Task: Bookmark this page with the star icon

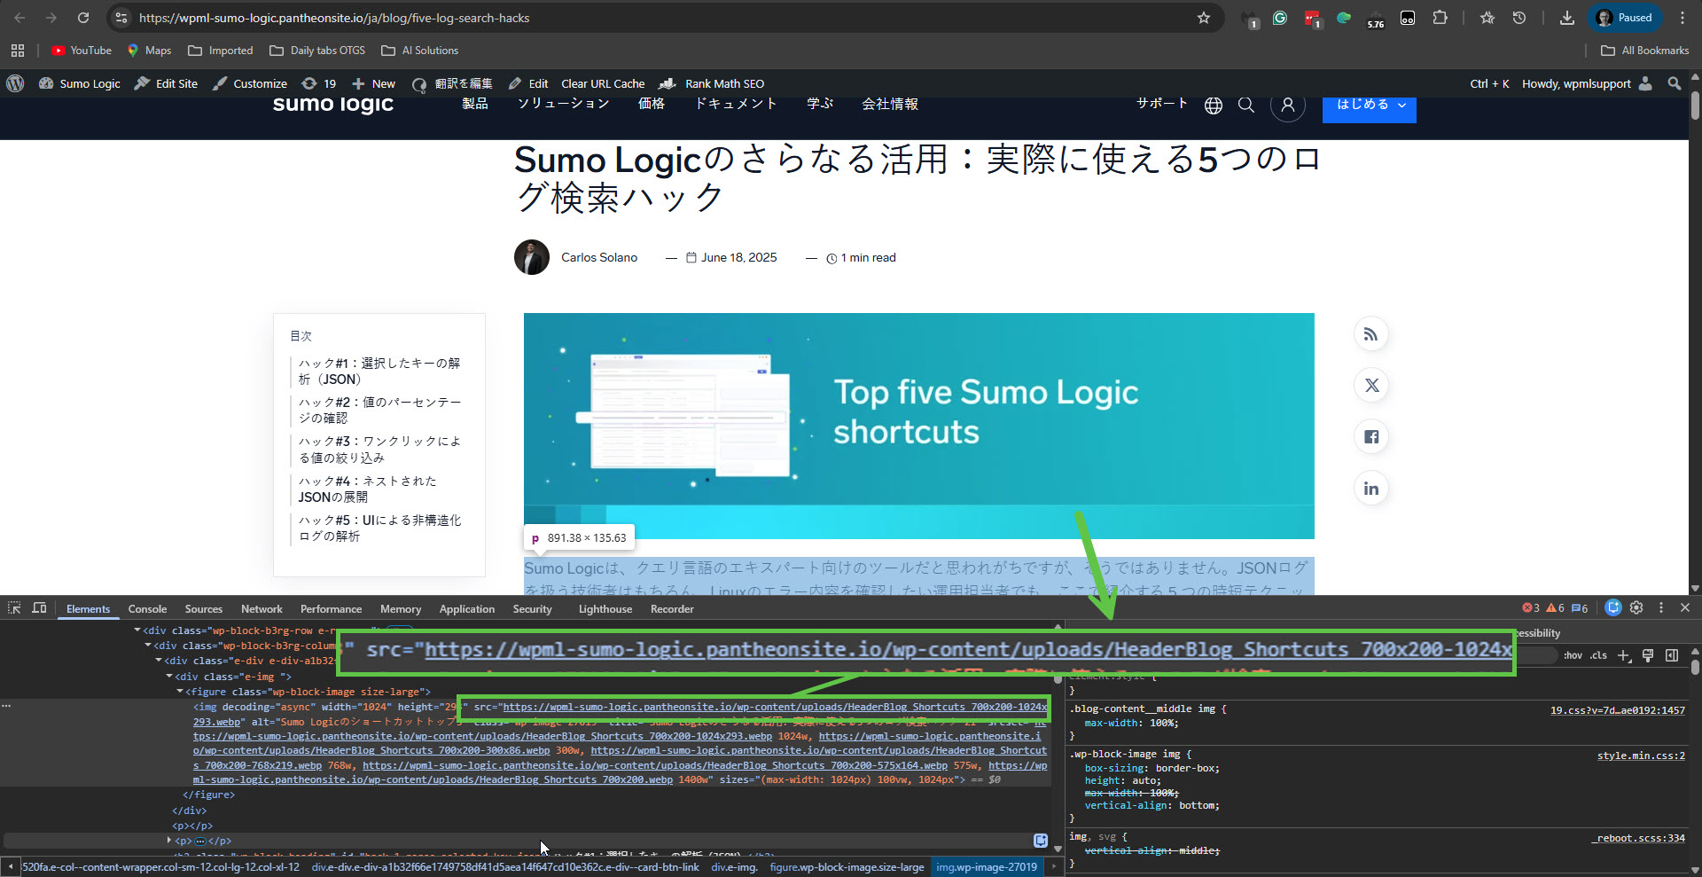Action: coord(1203,18)
